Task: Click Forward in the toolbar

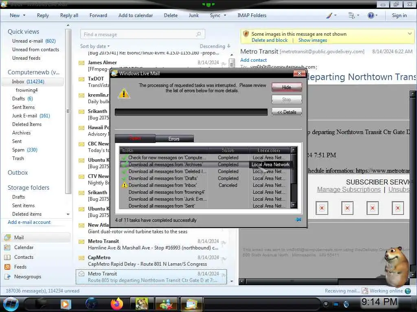Action: point(98,15)
